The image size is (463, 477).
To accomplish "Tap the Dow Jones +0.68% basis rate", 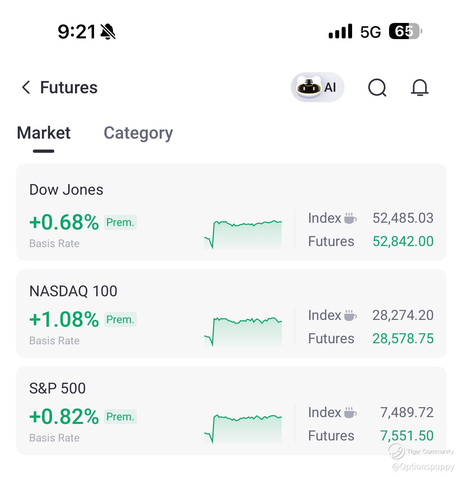I will click(x=64, y=222).
